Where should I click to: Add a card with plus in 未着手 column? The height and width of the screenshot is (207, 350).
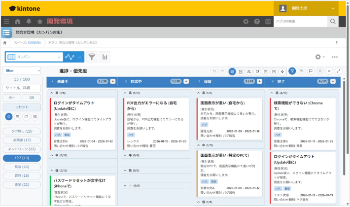(x=113, y=81)
